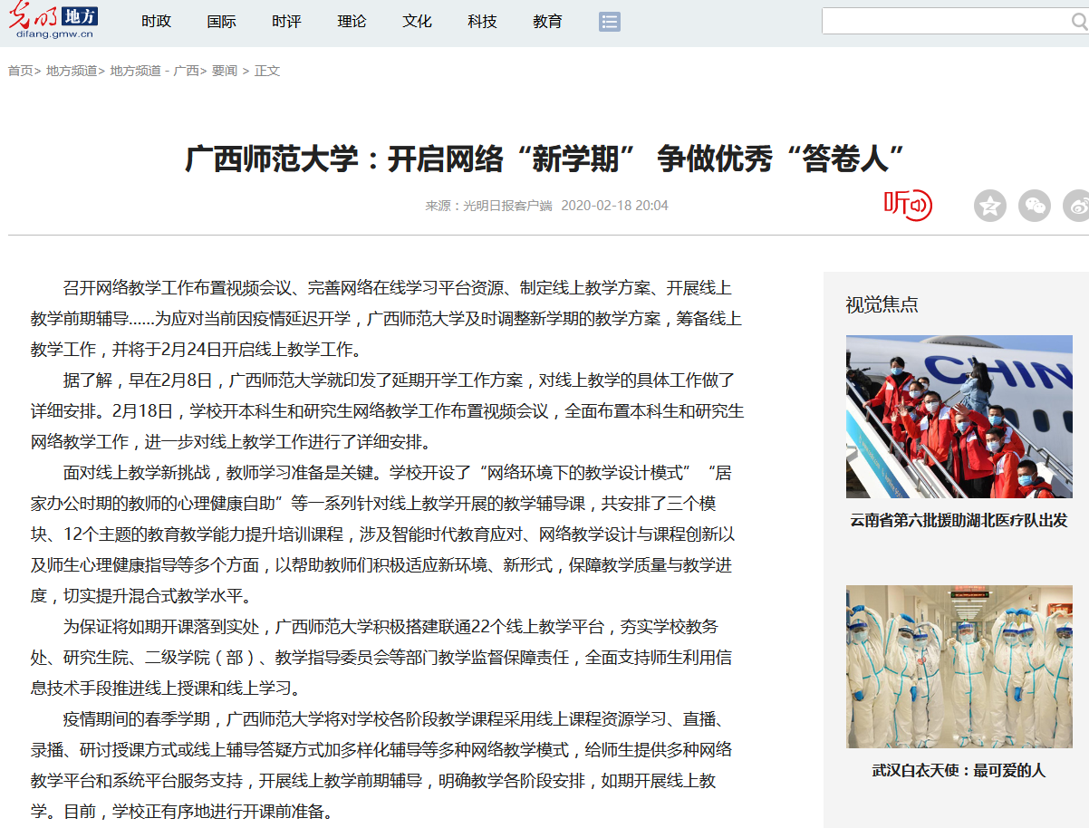The height and width of the screenshot is (828, 1089).
Task: Share article via the Weibo icon
Action: (x=1077, y=206)
